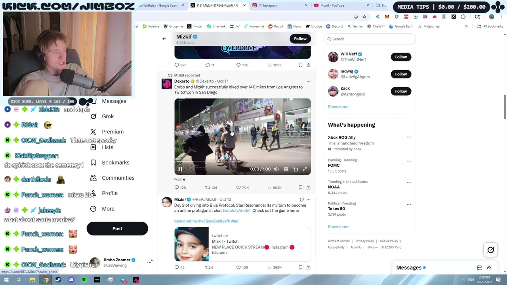Screen dimensions: 507x285
Task: Open options for the Takes 60 trend
Action: [409, 205]
